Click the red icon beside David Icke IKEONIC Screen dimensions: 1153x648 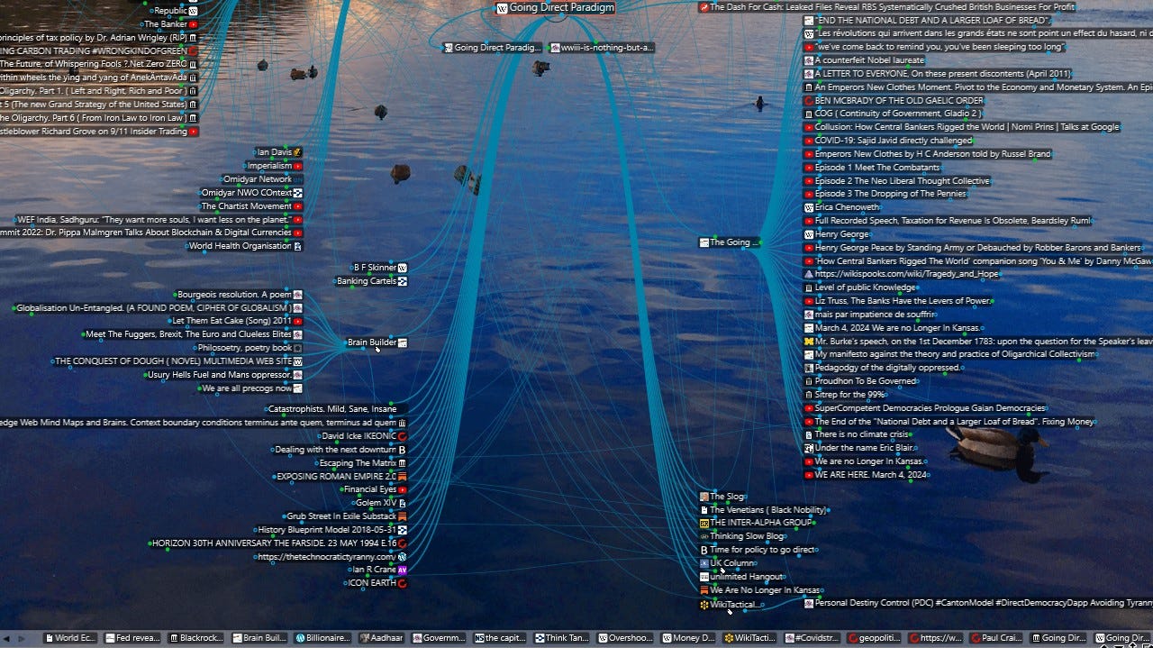tap(403, 436)
